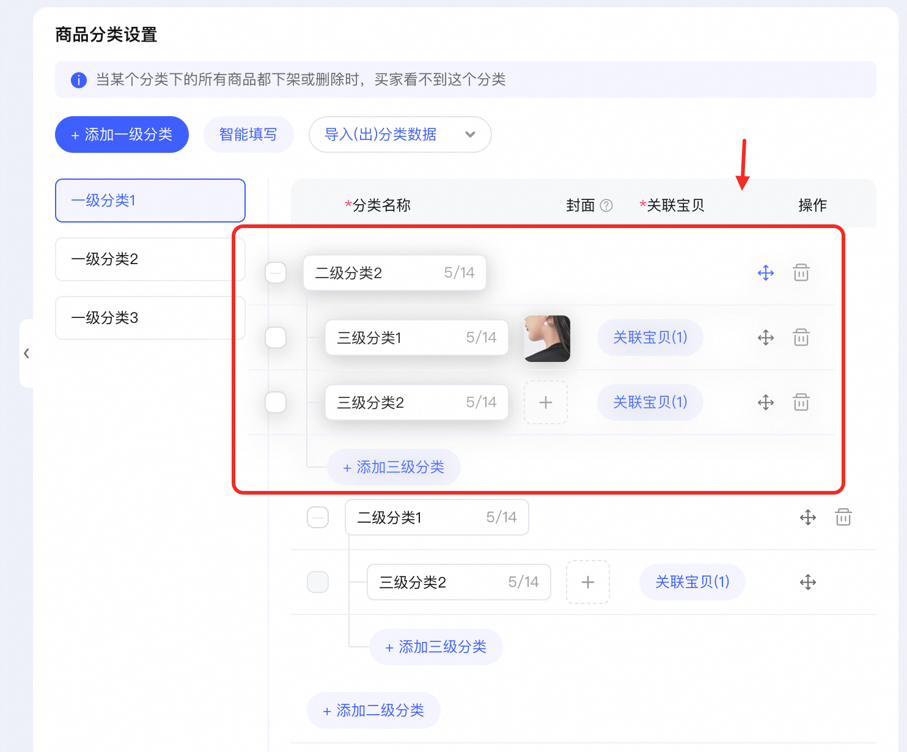
Task: Delete 三级分类1 with its trash icon
Action: tap(801, 337)
